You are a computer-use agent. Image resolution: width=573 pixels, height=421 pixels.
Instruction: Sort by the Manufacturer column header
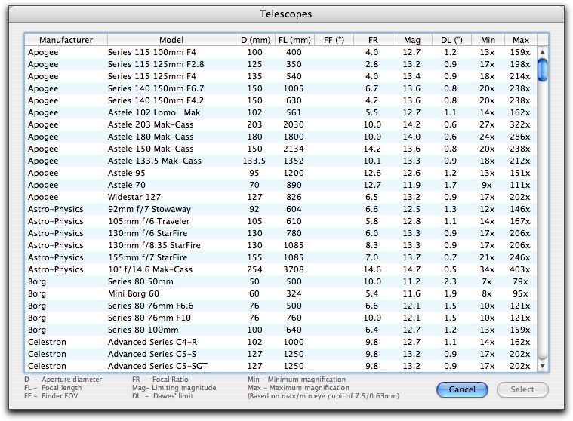click(66, 40)
